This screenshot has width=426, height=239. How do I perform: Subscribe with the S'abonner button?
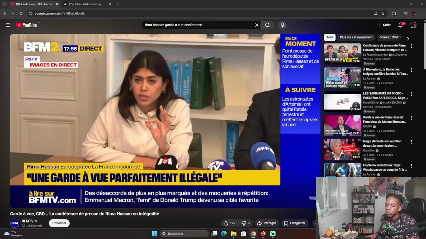click(59, 223)
